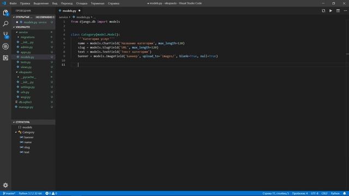349x196 pixels.
Task: Open the Файл menu
Action: 13,3
